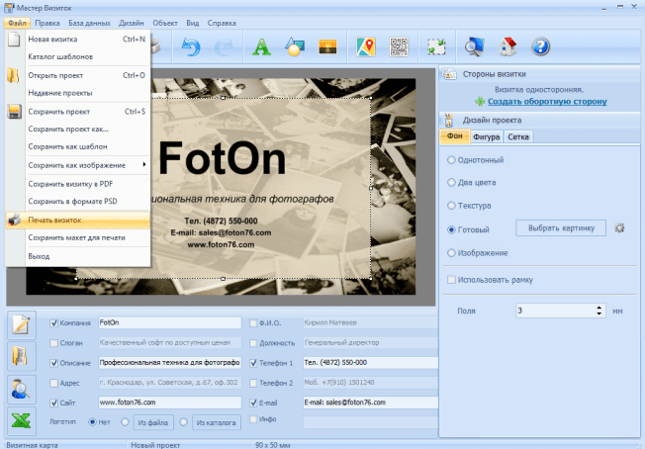The image size is (645, 449).
Task: Add a map using the map pin icon
Action: [x=366, y=46]
